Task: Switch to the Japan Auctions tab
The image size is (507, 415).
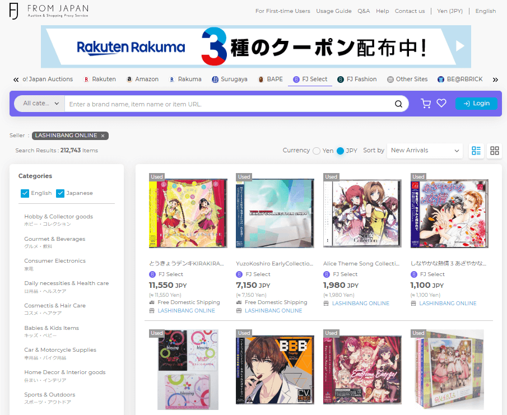Action: coord(48,79)
